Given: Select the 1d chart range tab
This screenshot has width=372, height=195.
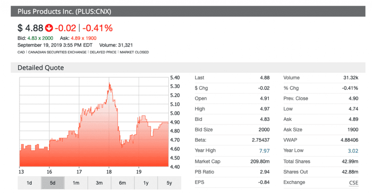Looking at the screenshot, I should pyautogui.click(x=29, y=183).
